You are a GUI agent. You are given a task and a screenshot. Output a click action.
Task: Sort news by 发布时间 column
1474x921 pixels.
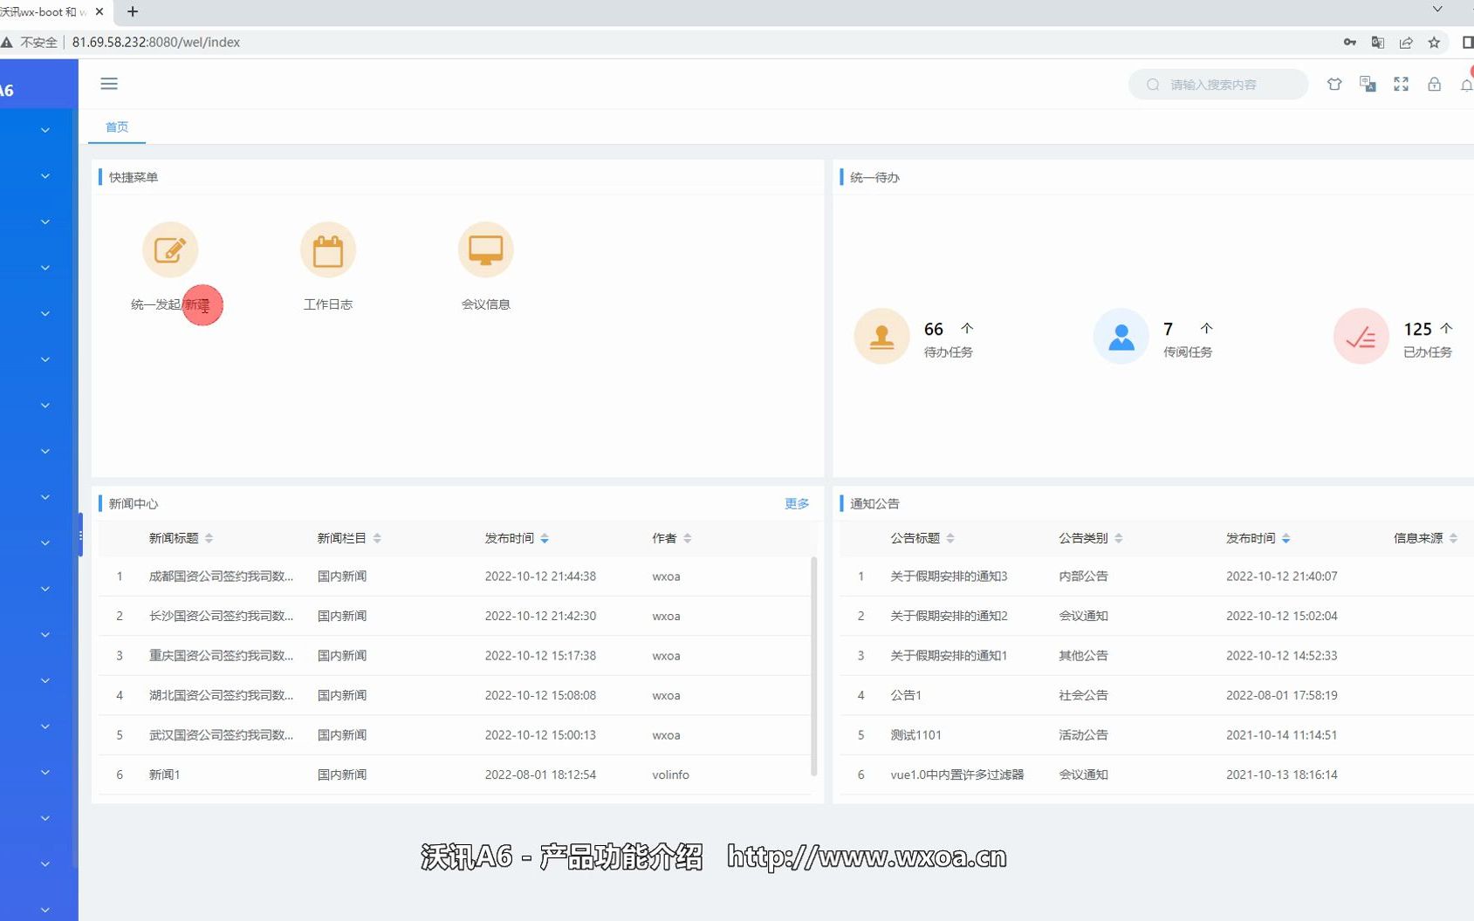point(545,538)
